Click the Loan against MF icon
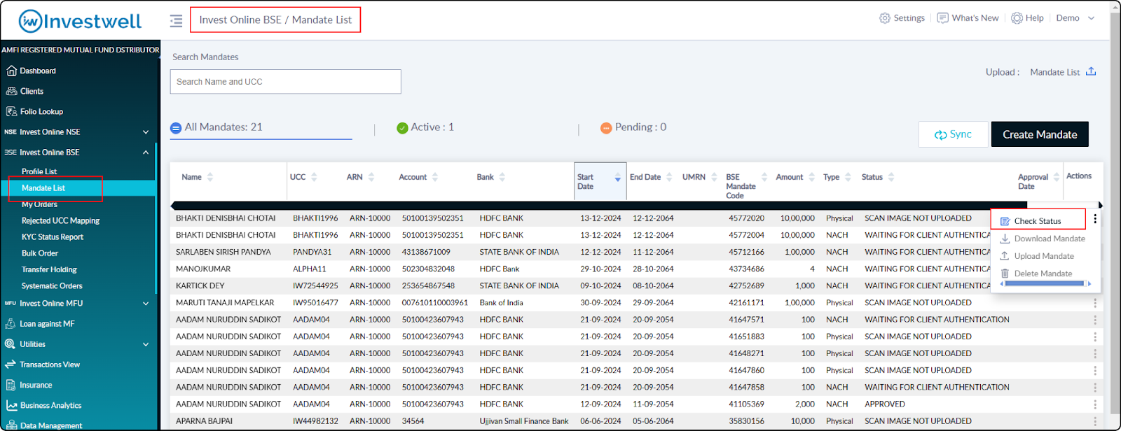The image size is (1121, 431). pyautogui.click(x=11, y=323)
